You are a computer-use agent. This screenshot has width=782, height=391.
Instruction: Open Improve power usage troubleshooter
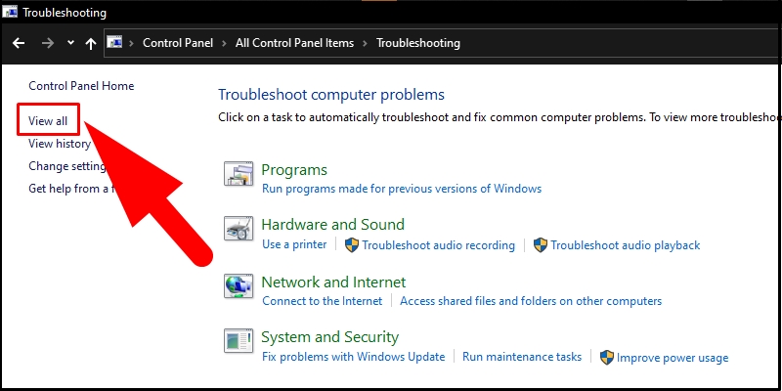click(x=673, y=358)
